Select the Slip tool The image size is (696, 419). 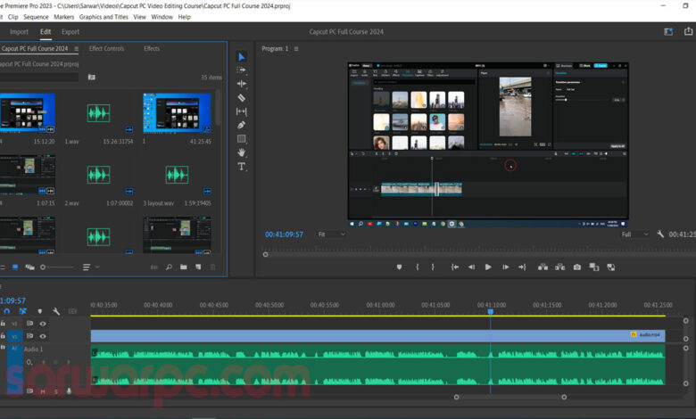(x=242, y=111)
